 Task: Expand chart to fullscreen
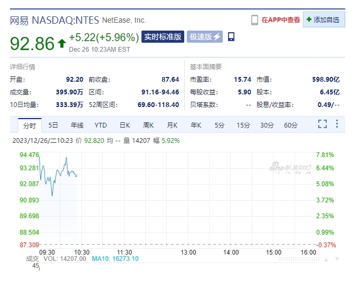pos(323,124)
